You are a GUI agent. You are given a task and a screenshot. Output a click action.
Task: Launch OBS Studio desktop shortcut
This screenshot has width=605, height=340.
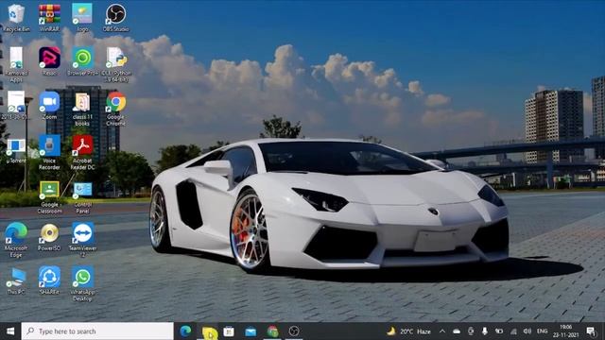(x=115, y=17)
